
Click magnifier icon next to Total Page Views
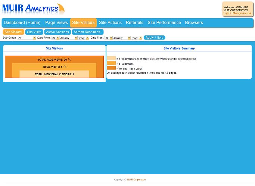click(x=69, y=60)
